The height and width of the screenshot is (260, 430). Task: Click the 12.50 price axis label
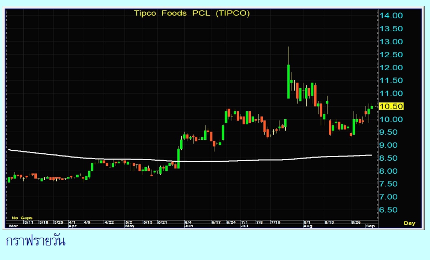click(391, 55)
